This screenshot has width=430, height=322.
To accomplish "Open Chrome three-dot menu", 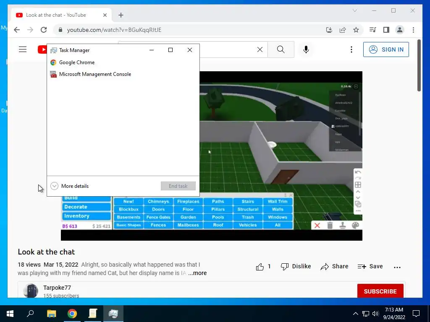I will click(x=413, y=30).
